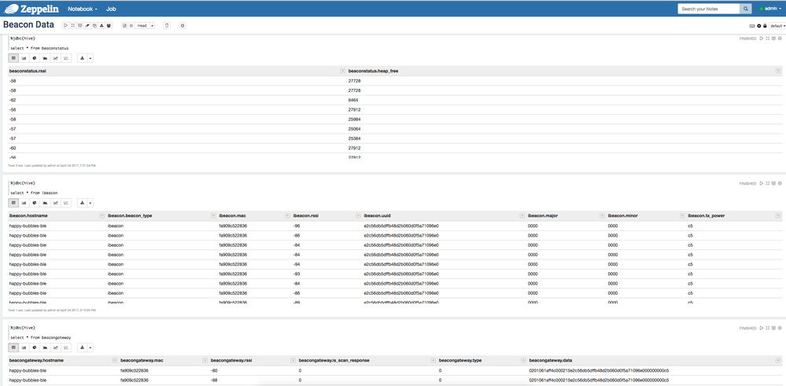The height and width of the screenshot is (386, 786).
Task: Run all paragraphs in Beacon Data note
Action: pos(65,25)
